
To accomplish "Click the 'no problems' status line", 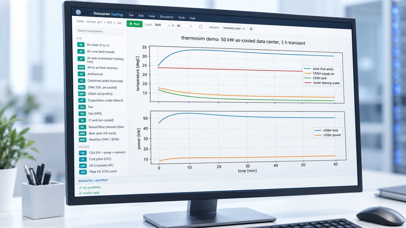I will click(90, 187).
